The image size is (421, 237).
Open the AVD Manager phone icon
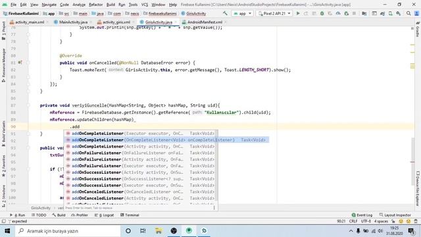click(x=390, y=13)
